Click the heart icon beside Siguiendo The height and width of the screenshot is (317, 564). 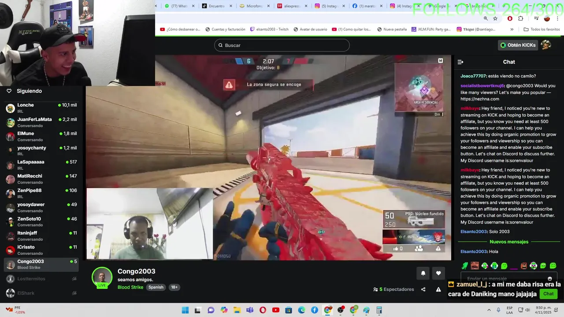click(9, 91)
